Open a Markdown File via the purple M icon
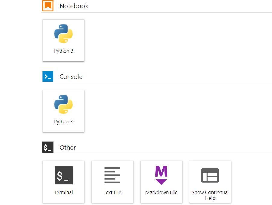The height and width of the screenshot is (205, 272). (161, 175)
